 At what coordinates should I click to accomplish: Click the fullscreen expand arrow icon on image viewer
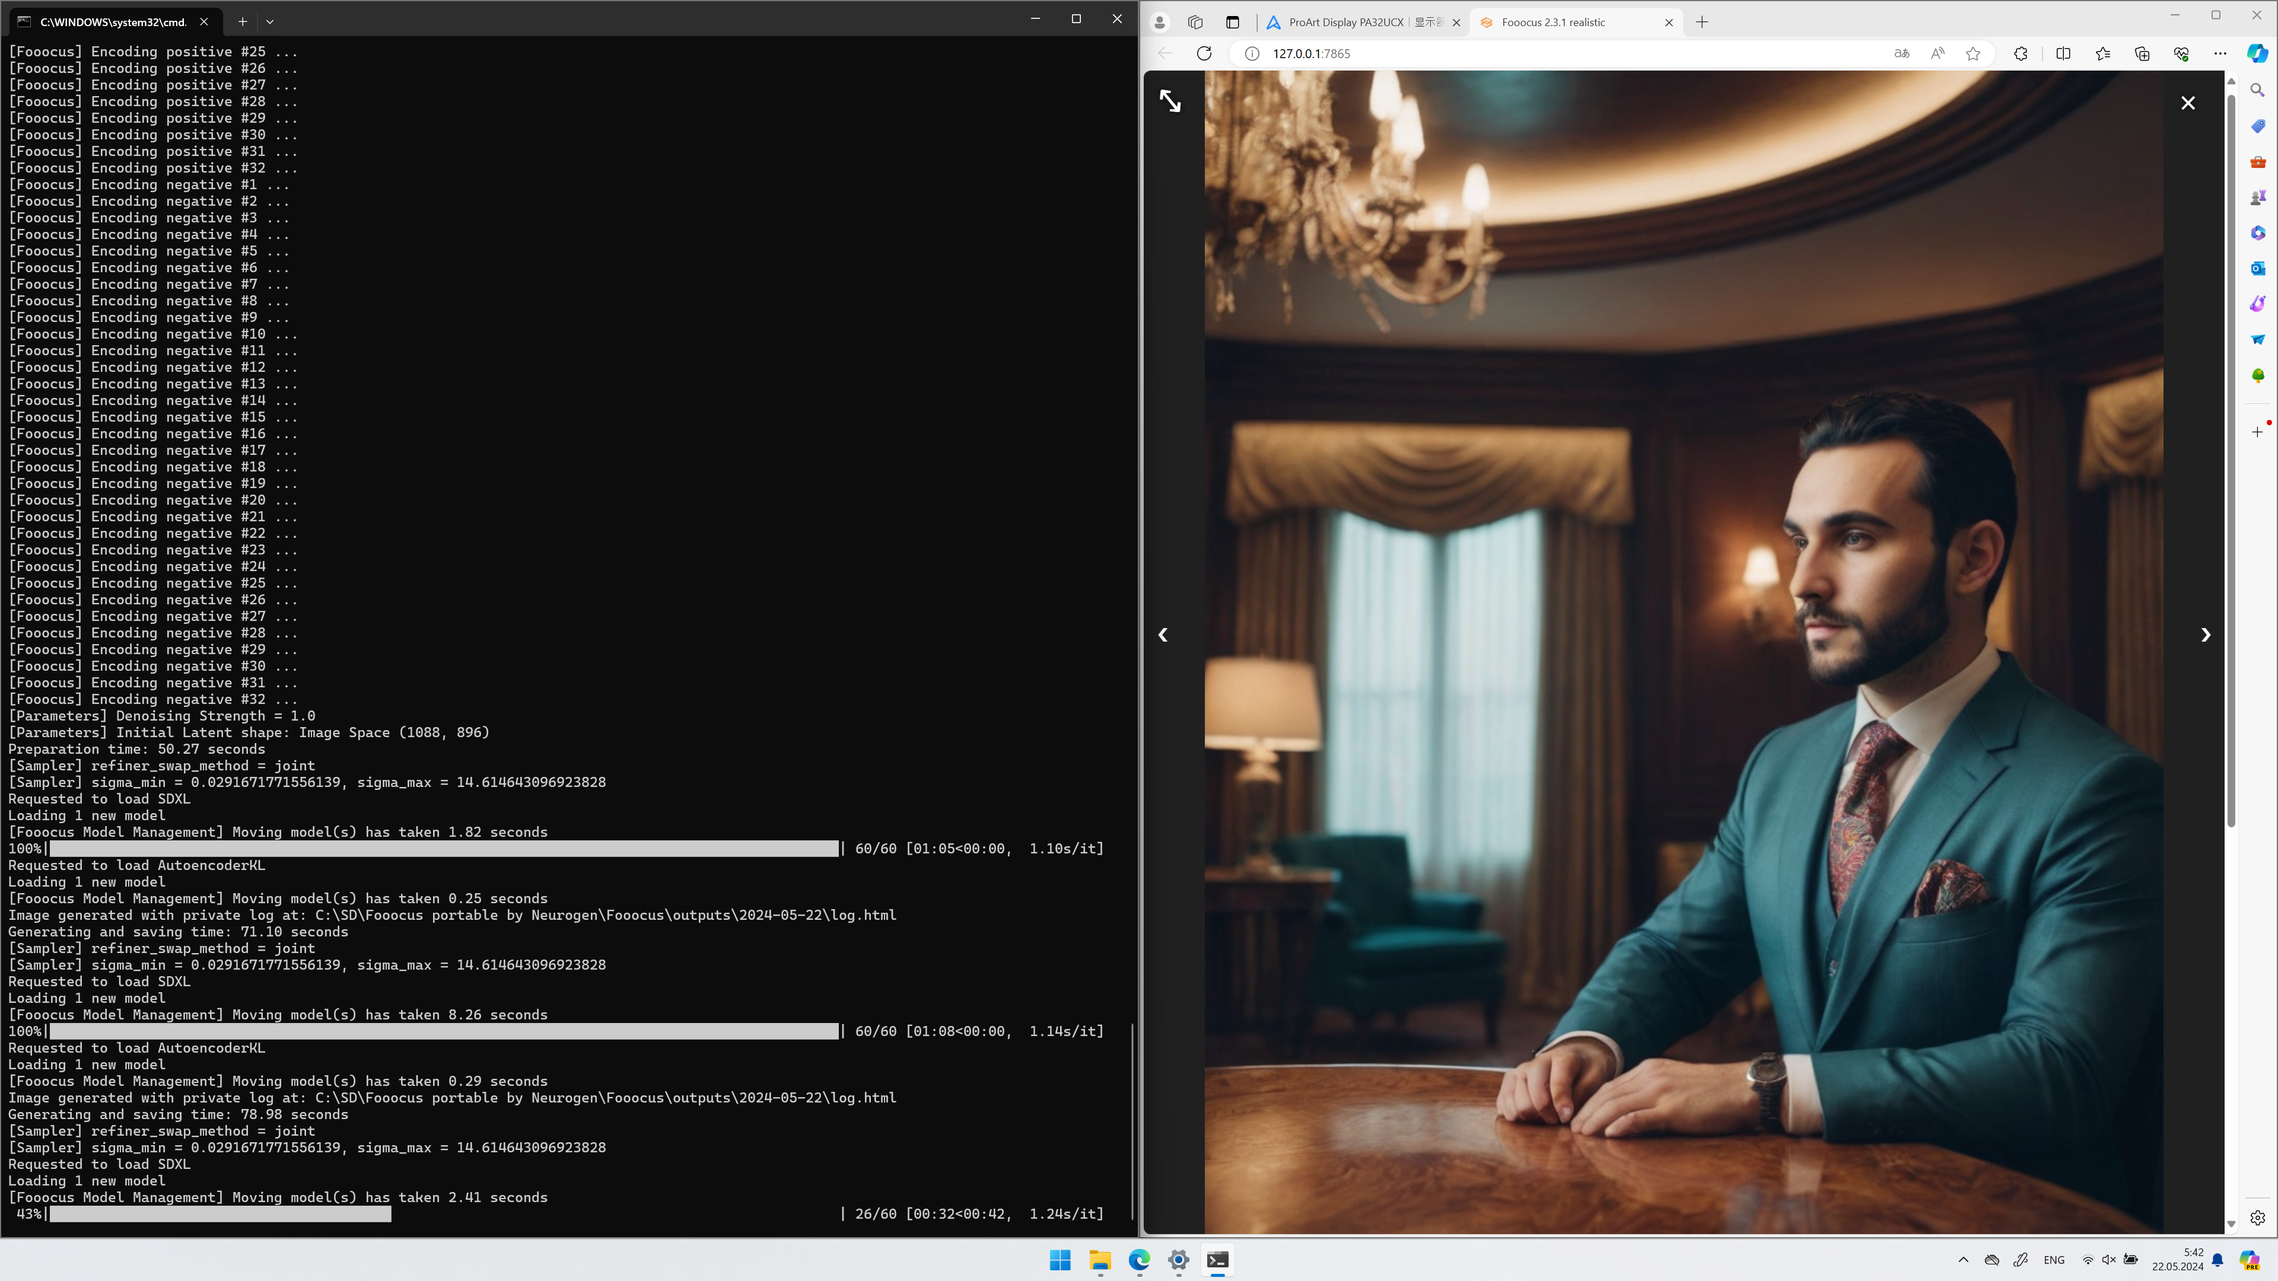pyautogui.click(x=1170, y=101)
